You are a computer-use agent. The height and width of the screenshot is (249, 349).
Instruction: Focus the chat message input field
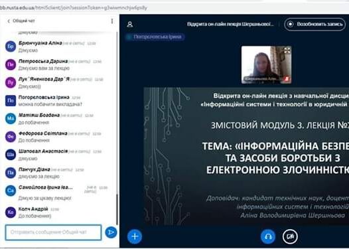point(53,232)
